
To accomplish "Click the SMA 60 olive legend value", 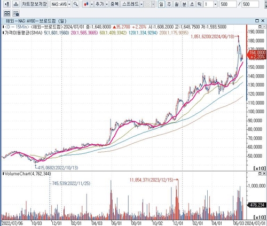I will pyautogui.click(x=113, y=33).
